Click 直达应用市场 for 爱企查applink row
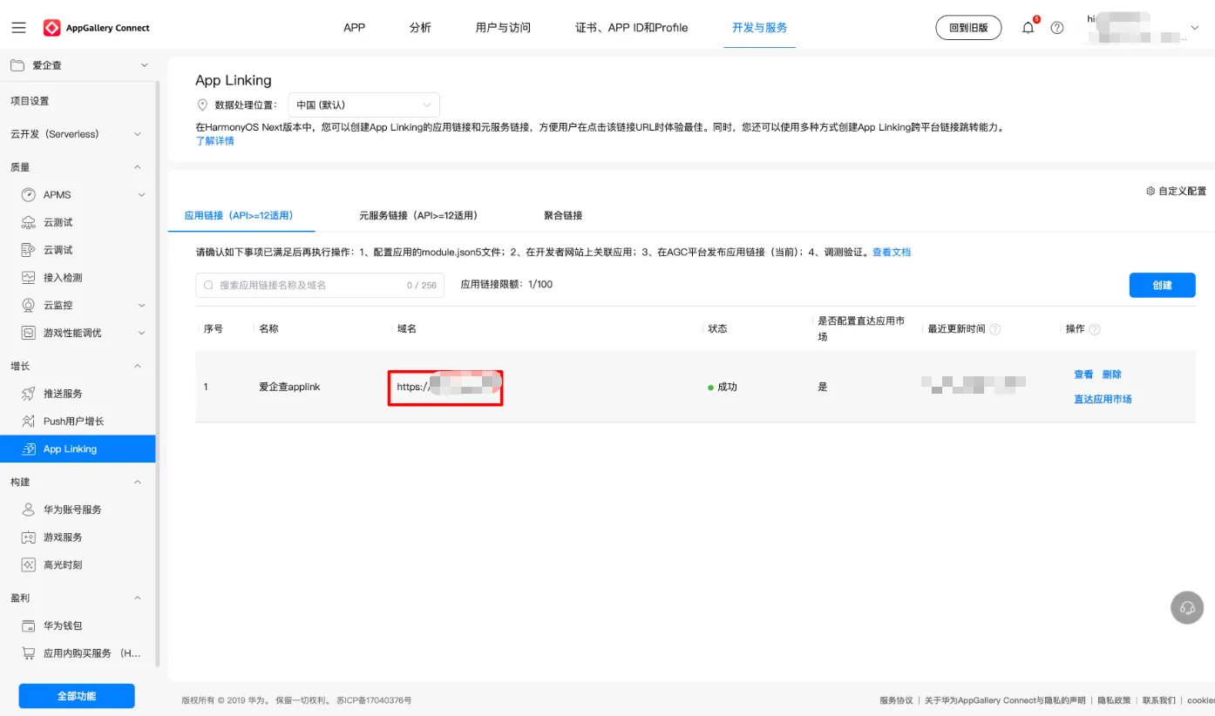This screenshot has width=1215, height=716. [x=1103, y=399]
